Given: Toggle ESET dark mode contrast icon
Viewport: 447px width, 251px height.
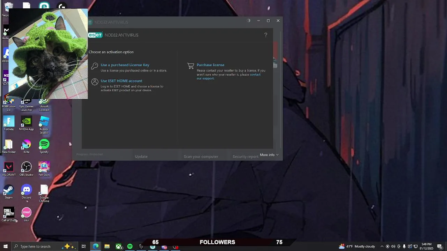Looking at the screenshot, I should 249,21.
